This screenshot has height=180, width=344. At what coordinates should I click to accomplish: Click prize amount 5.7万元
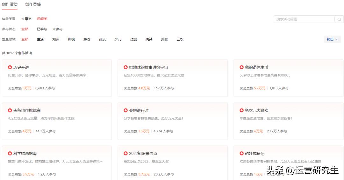(x=260, y=88)
